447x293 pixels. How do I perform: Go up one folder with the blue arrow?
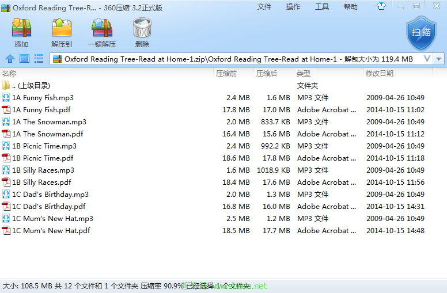click(x=10, y=59)
